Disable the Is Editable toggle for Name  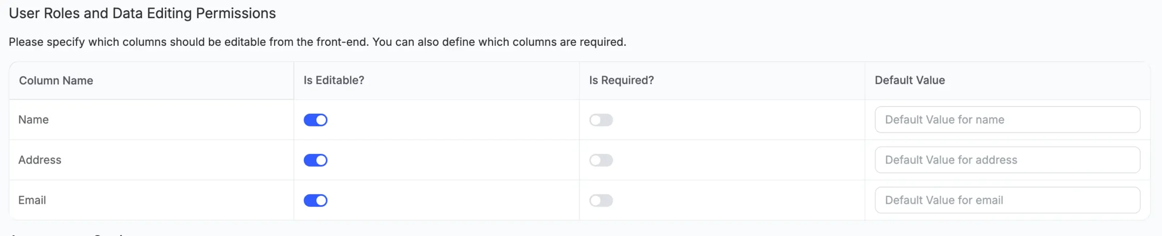tap(315, 120)
